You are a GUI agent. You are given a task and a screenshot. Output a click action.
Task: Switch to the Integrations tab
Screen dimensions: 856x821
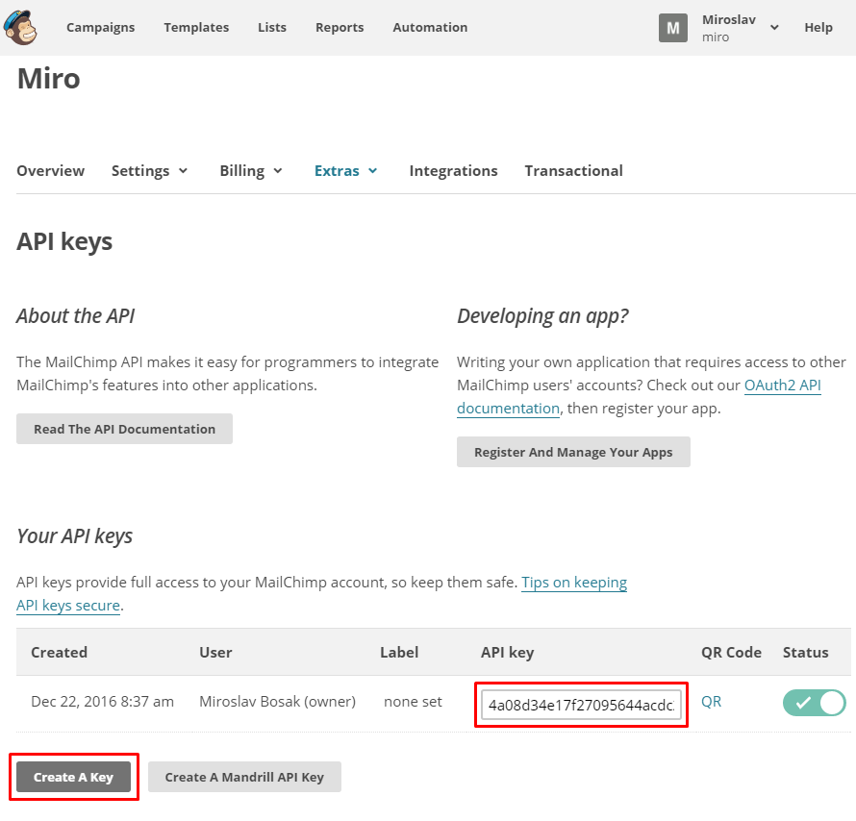(453, 171)
